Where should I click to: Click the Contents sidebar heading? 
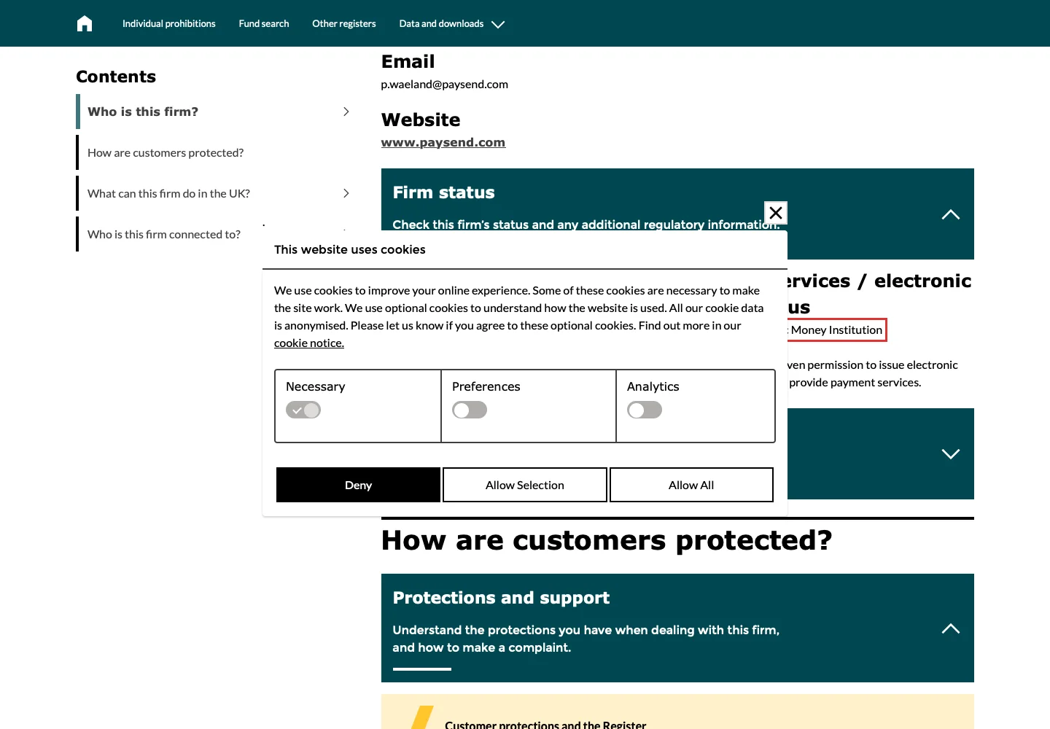(116, 77)
